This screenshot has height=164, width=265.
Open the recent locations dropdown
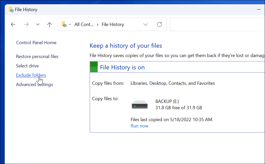(x=38, y=24)
